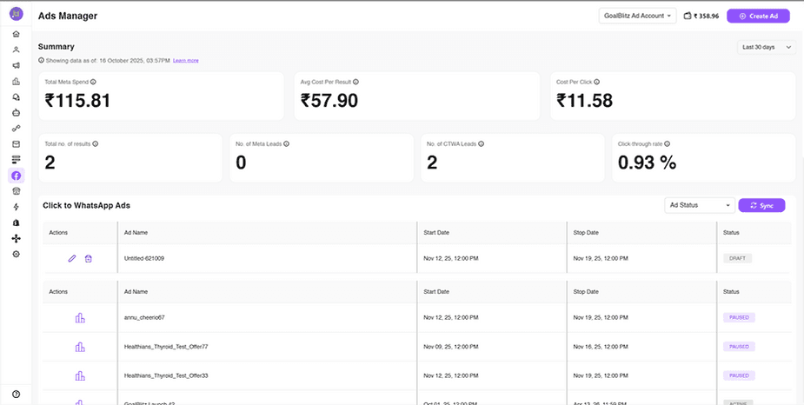This screenshot has width=804, height=405.
Task: Open settings gear in sidebar
Action: [x=16, y=254]
